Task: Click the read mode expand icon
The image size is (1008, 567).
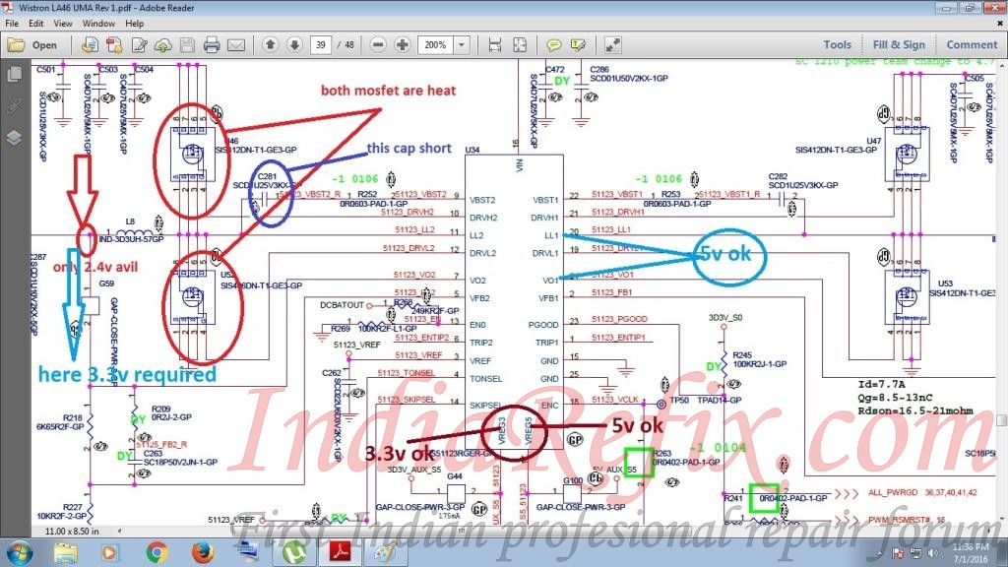Action: [612, 45]
